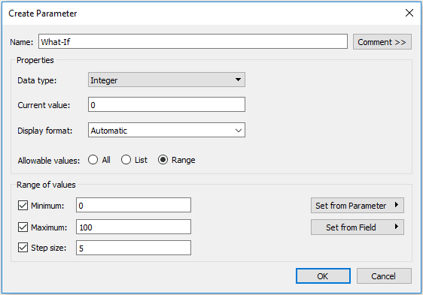Close the Create Parameter dialog
423x295 pixels.
(409, 13)
